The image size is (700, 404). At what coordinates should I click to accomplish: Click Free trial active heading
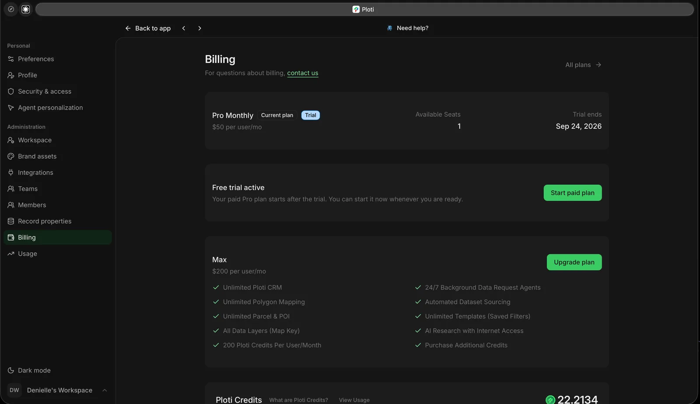click(238, 188)
